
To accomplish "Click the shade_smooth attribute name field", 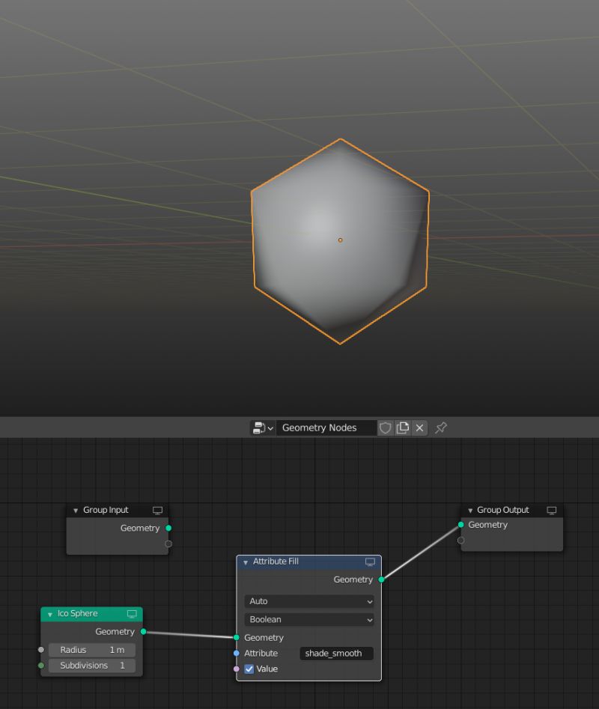I will 335,653.
